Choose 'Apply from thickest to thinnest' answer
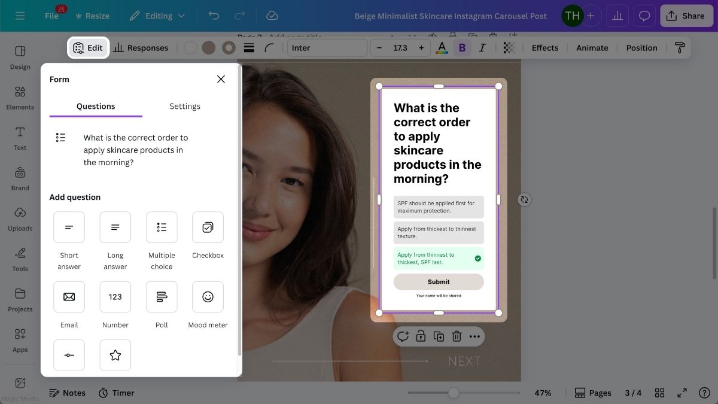The width and height of the screenshot is (718, 404). (x=439, y=232)
